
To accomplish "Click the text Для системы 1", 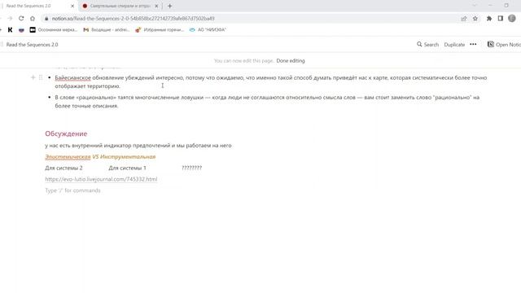I will [x=127, y=168].
